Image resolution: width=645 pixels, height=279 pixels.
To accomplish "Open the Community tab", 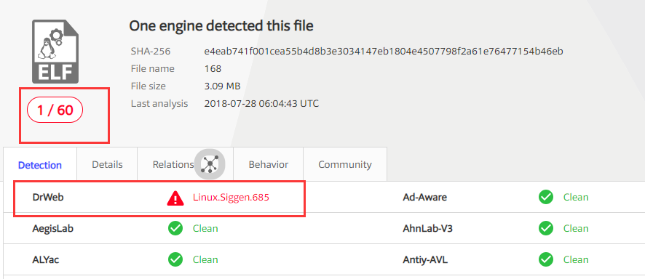I will [345, 164].
